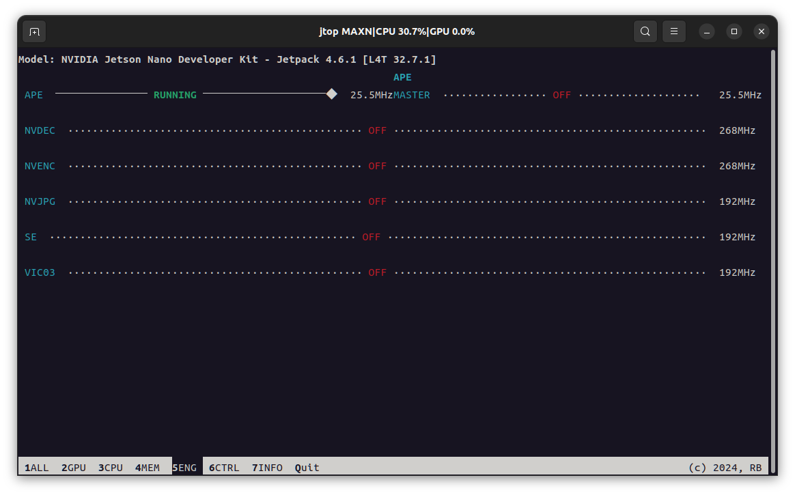795x495 pixels.
Task: Click the VIC03 engine label
Action: click(40, 272)
